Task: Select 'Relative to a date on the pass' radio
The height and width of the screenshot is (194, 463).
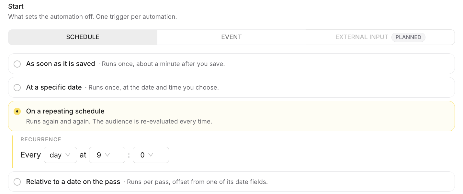Action: click(x=17, y=182)
